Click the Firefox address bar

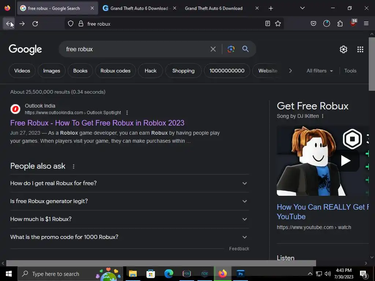point(175,24)
